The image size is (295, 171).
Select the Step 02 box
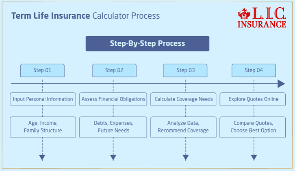pos(114,71)
